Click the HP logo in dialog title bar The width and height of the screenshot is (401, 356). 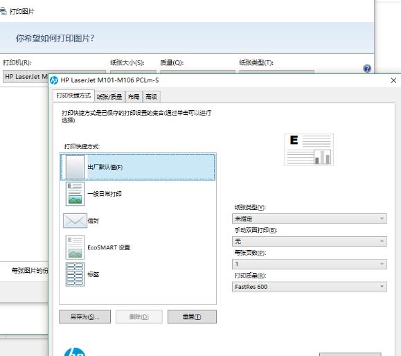(54, 80)
